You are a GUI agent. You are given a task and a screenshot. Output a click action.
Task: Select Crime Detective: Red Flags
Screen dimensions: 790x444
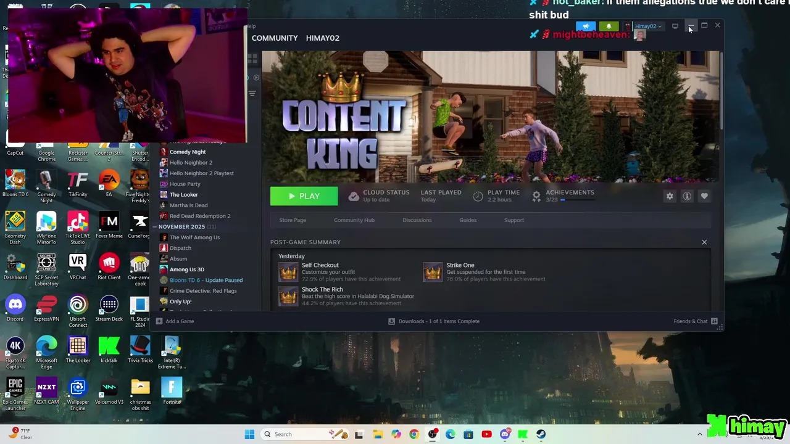pos(203,291)
